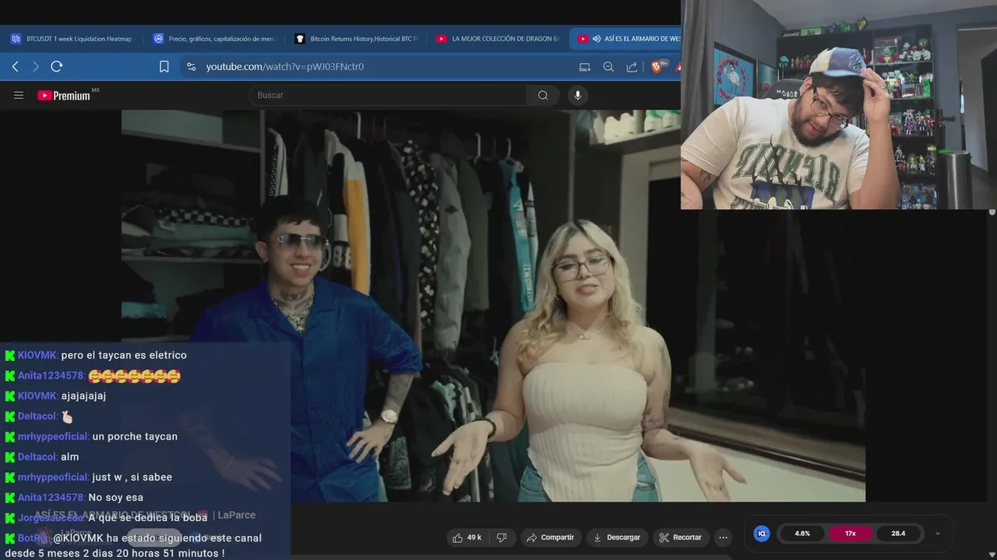Click the Descargar download button
997x560 pixels.
coord(616,537)
